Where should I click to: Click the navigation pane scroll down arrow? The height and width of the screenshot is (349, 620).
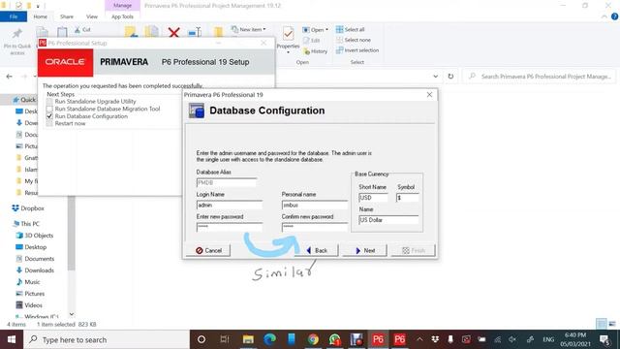[x=72, y=314]
